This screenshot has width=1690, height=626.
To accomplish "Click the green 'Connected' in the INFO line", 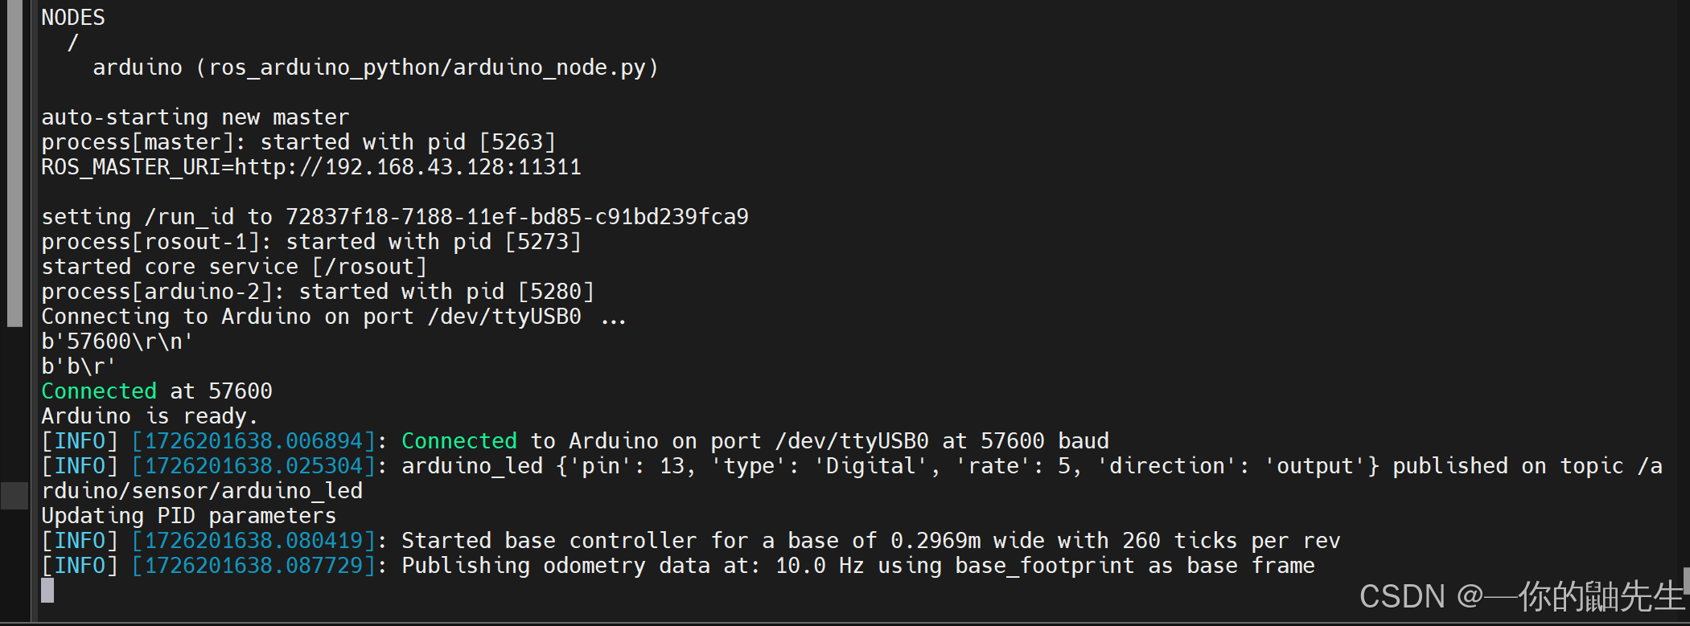I will click(x=459, y=441).
